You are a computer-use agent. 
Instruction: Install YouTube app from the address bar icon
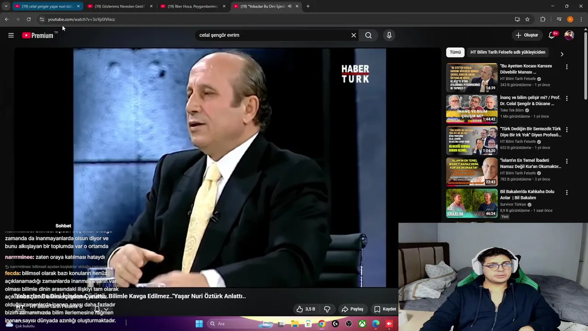click(517, 19)
